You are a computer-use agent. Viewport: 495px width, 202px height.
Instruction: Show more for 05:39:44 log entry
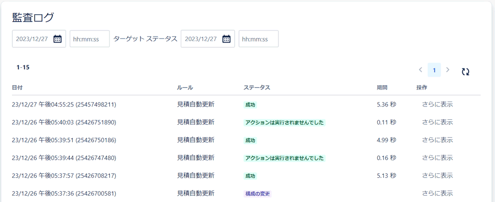pos(438,157)
